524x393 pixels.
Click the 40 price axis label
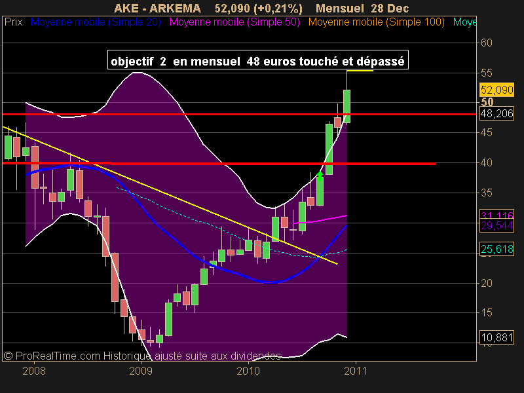486,162
